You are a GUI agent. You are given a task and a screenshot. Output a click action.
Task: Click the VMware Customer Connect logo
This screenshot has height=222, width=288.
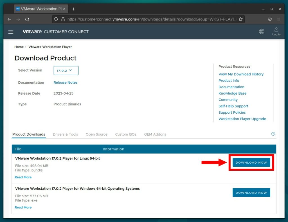(56, 31)
